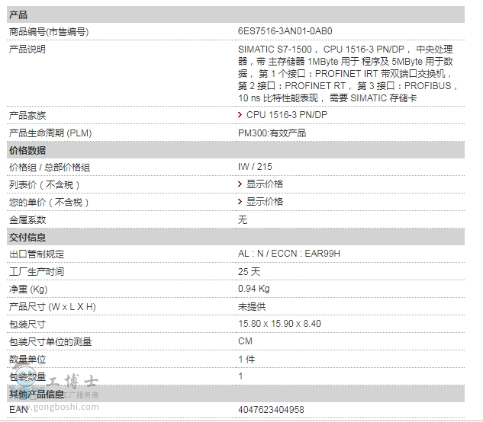The image size is (483, 422).
Task: Click the red chevron beside CPU 1516-3 PN/DP
Action: point(240,115)
